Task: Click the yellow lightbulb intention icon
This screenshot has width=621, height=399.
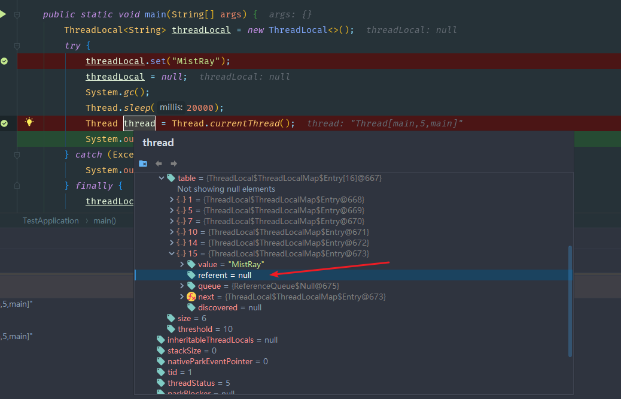Action: 29,122
